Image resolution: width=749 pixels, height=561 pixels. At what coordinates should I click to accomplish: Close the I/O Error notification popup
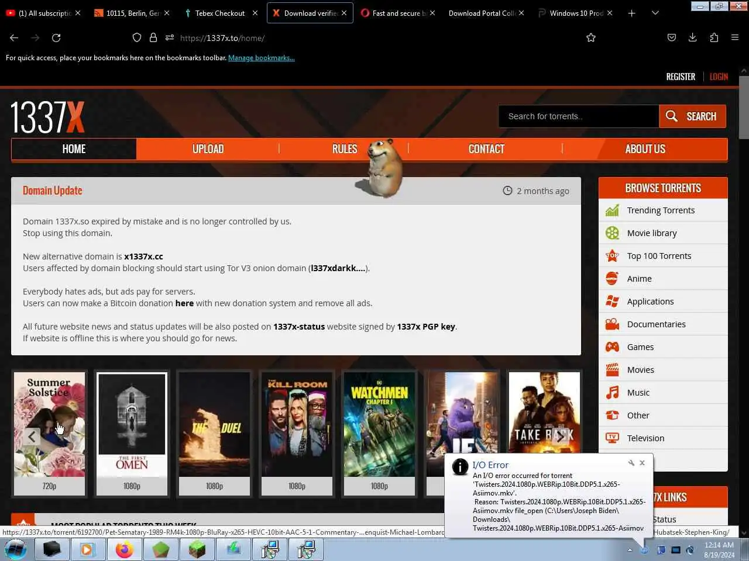pyautogui.click(x=642, y=463)
